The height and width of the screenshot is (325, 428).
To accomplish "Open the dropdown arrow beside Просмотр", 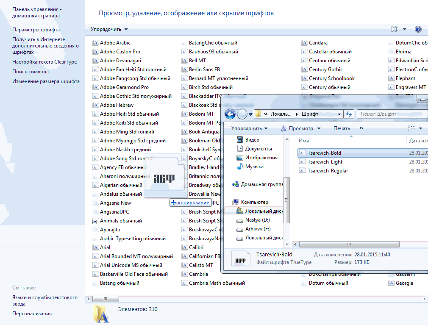I will pyautogui.click(x=319, y=128).
